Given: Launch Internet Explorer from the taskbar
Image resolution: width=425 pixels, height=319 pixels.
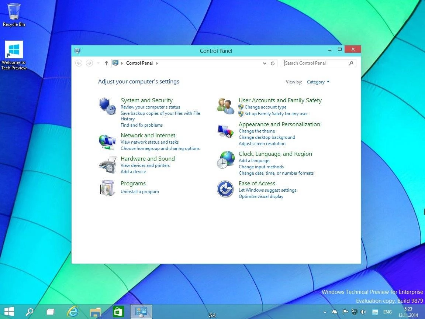Looking at the screenshot, I should pos(72,312).
